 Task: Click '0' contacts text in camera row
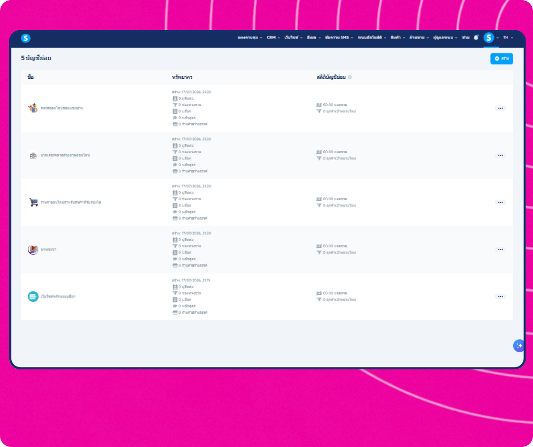186,146
